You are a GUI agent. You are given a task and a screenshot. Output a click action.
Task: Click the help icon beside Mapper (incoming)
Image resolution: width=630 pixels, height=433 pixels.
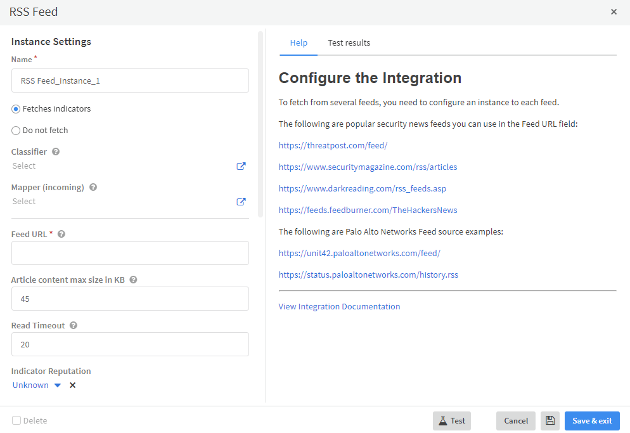click(x=93, y=188)
